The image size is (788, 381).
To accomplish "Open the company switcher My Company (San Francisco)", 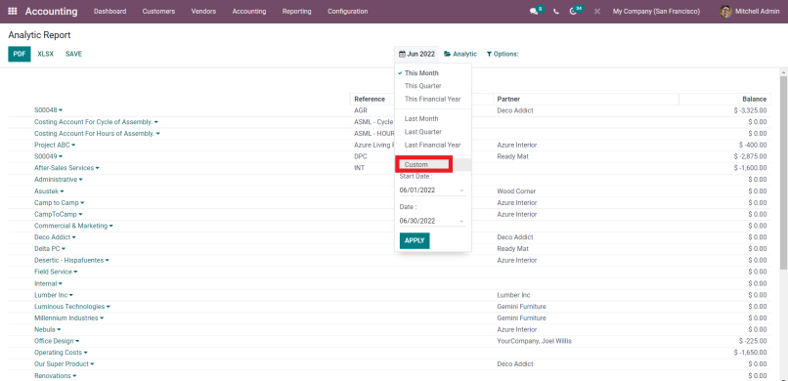I will pos(656,11).
